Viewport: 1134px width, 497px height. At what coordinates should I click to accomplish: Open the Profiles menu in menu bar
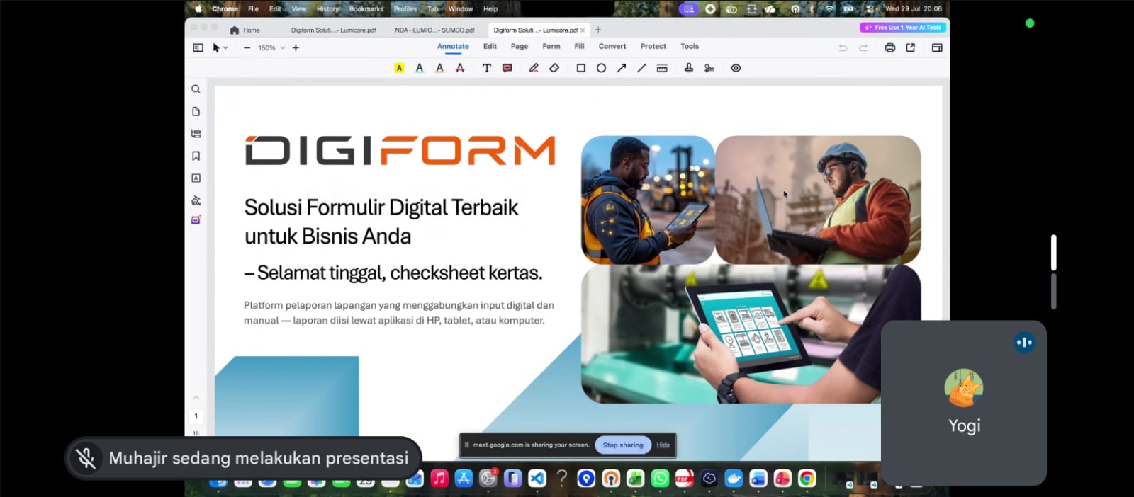point(405,8)
